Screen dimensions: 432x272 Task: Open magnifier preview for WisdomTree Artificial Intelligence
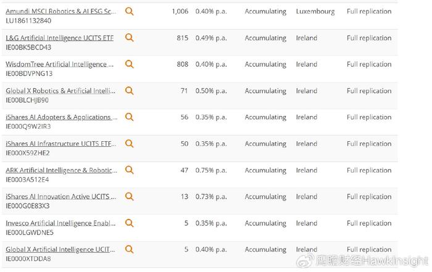129,64
